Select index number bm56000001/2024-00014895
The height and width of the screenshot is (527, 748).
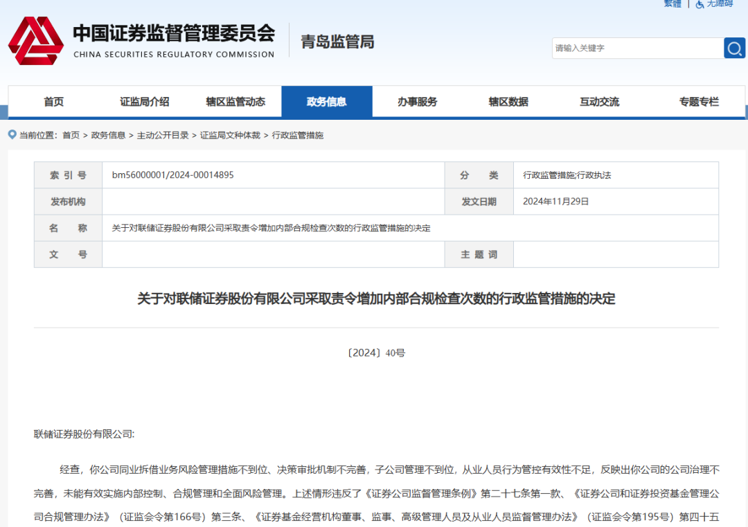pyautogui.click(x=172, y=175)
